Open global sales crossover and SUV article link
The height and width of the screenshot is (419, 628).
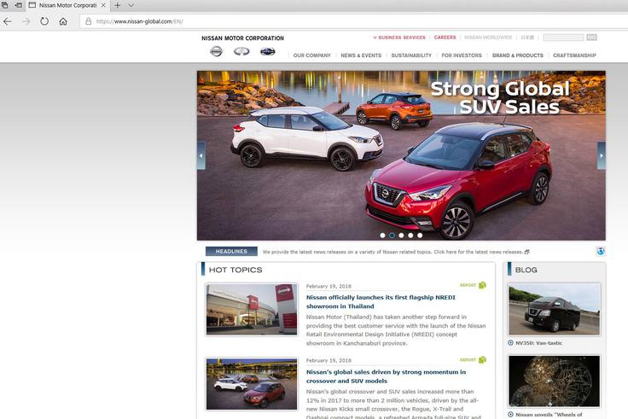point(386,376)
